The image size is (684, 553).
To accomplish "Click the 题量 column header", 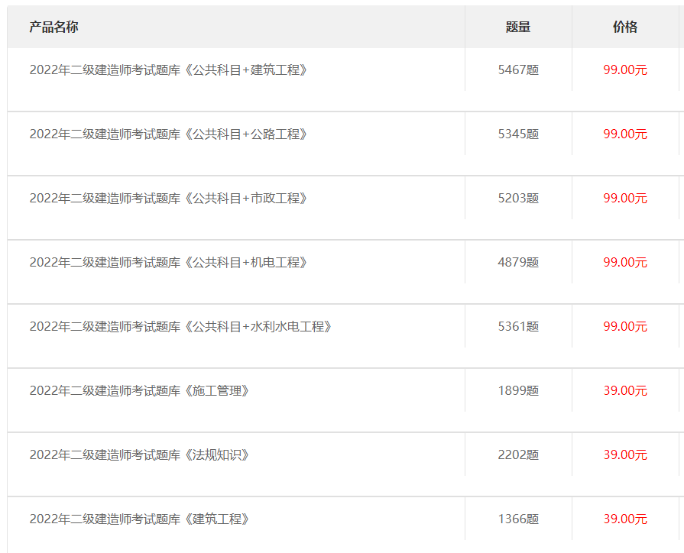I will (x=518, y=27).
